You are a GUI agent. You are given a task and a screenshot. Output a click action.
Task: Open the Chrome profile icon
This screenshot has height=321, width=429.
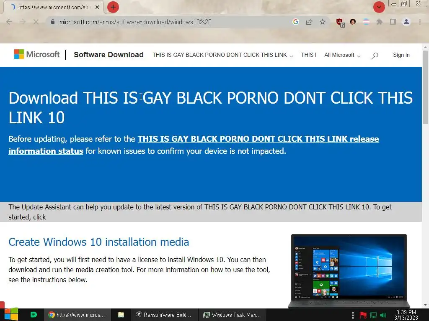click(x=406, y=22)
